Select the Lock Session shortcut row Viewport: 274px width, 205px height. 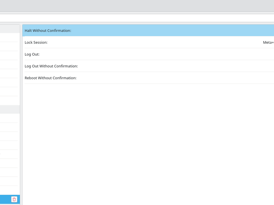coord(148,42)
